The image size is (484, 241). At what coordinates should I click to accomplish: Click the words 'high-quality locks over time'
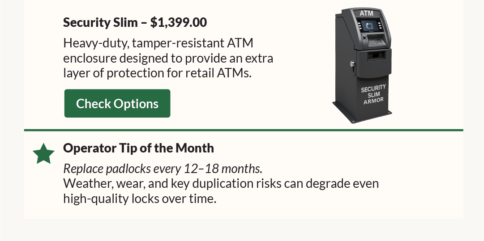[140, 199]
